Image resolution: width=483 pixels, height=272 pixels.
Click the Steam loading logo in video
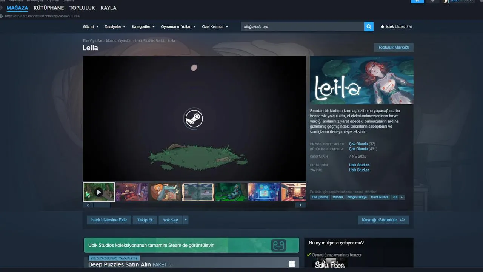pos(193,119)
